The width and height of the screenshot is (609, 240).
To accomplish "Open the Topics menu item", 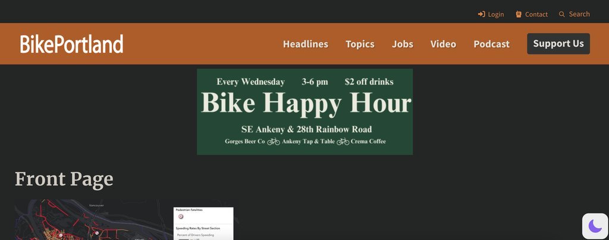I will coord(360,44).
